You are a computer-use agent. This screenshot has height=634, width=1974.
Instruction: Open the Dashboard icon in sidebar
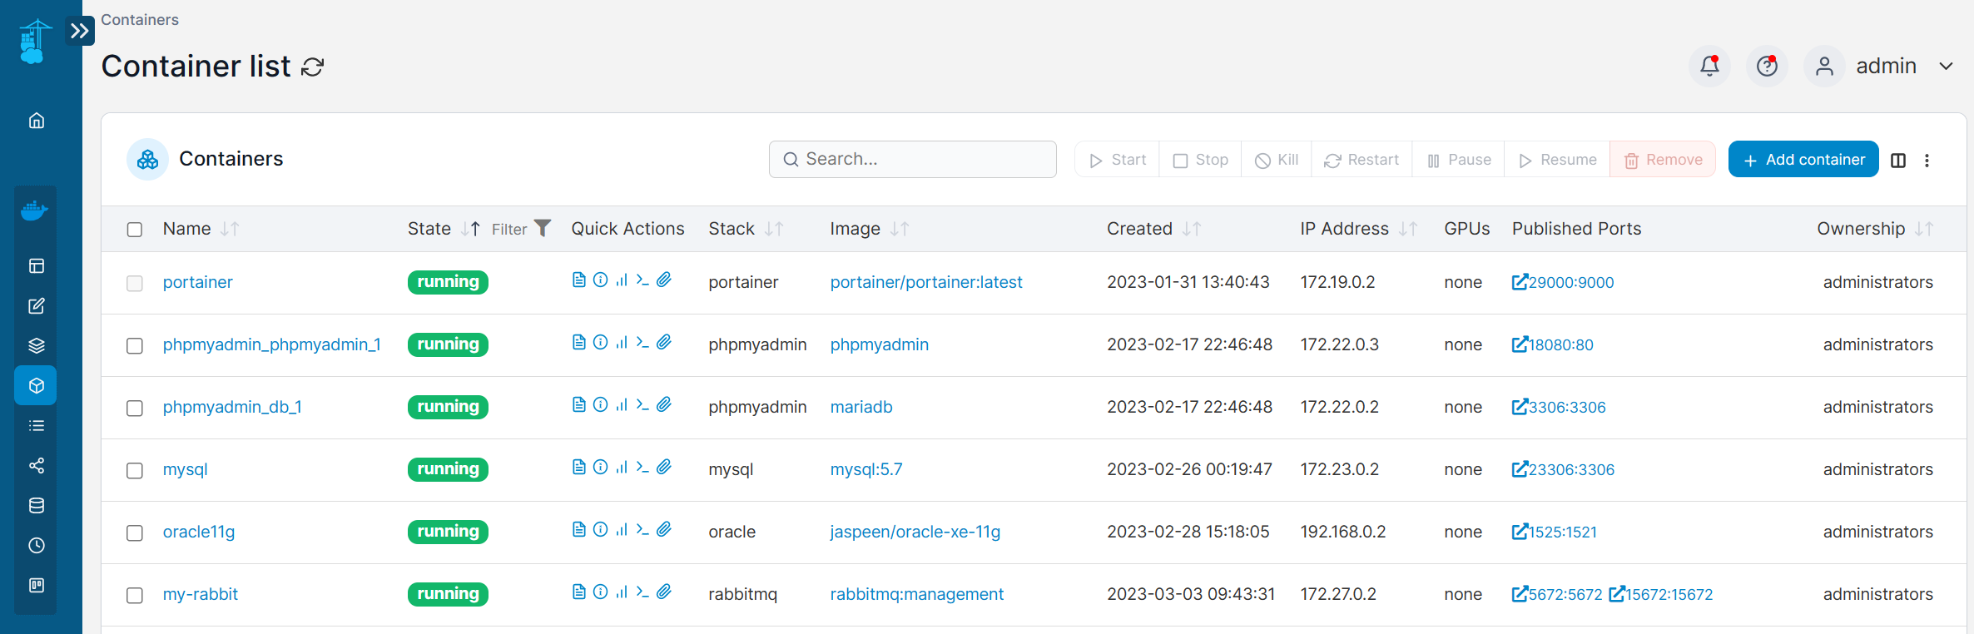pyautogui.click(x=36, y=266)
